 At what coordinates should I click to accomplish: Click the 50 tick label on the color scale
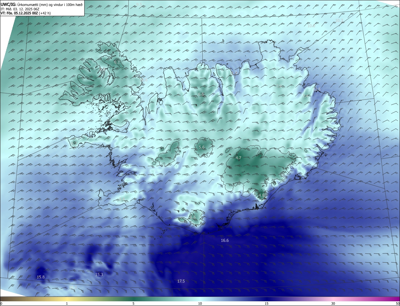[397, 303]
